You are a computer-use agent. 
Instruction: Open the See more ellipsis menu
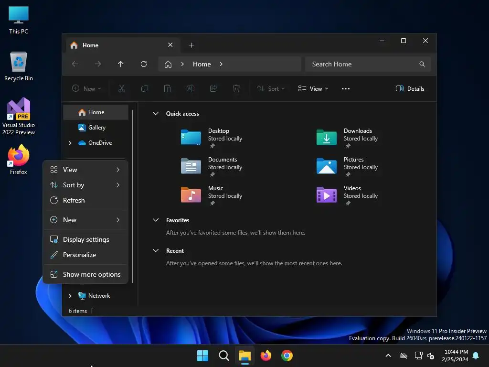[x=346, y=88]
